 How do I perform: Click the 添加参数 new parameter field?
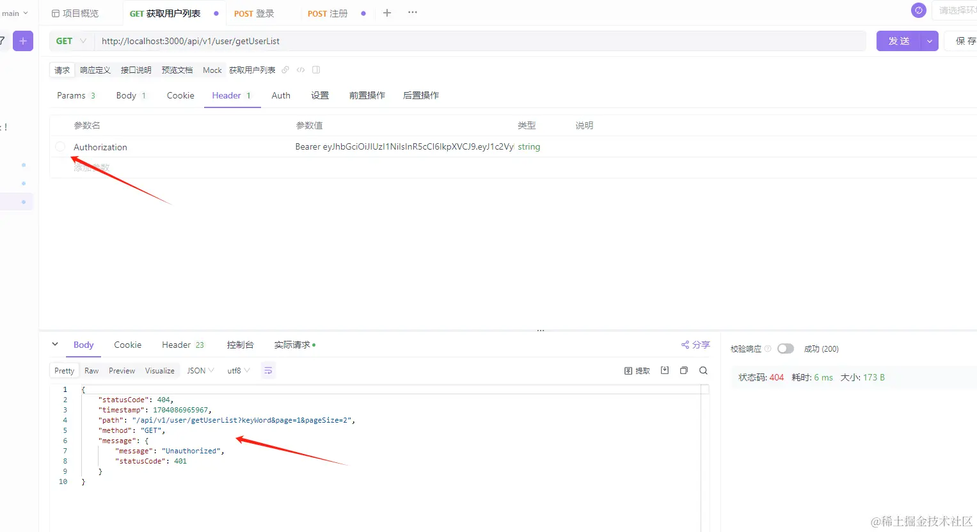click(91, 168)
